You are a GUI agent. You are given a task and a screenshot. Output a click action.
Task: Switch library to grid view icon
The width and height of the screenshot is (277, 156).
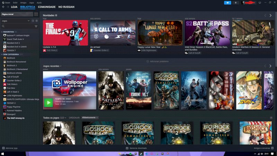click(36, 14)
